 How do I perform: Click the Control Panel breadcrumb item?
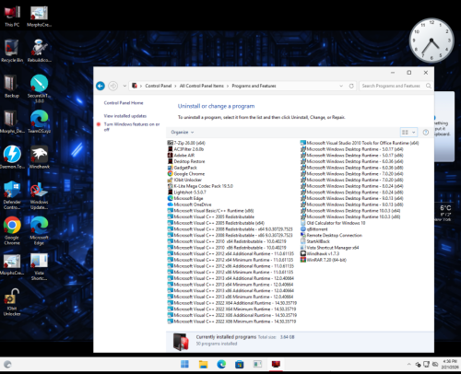pos(159,86)
